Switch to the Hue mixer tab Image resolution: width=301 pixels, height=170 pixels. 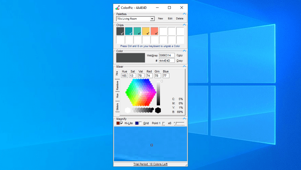click(117, 96)
